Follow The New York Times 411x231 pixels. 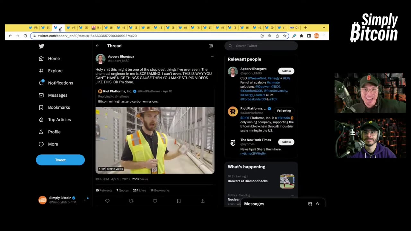click(286, 142)
